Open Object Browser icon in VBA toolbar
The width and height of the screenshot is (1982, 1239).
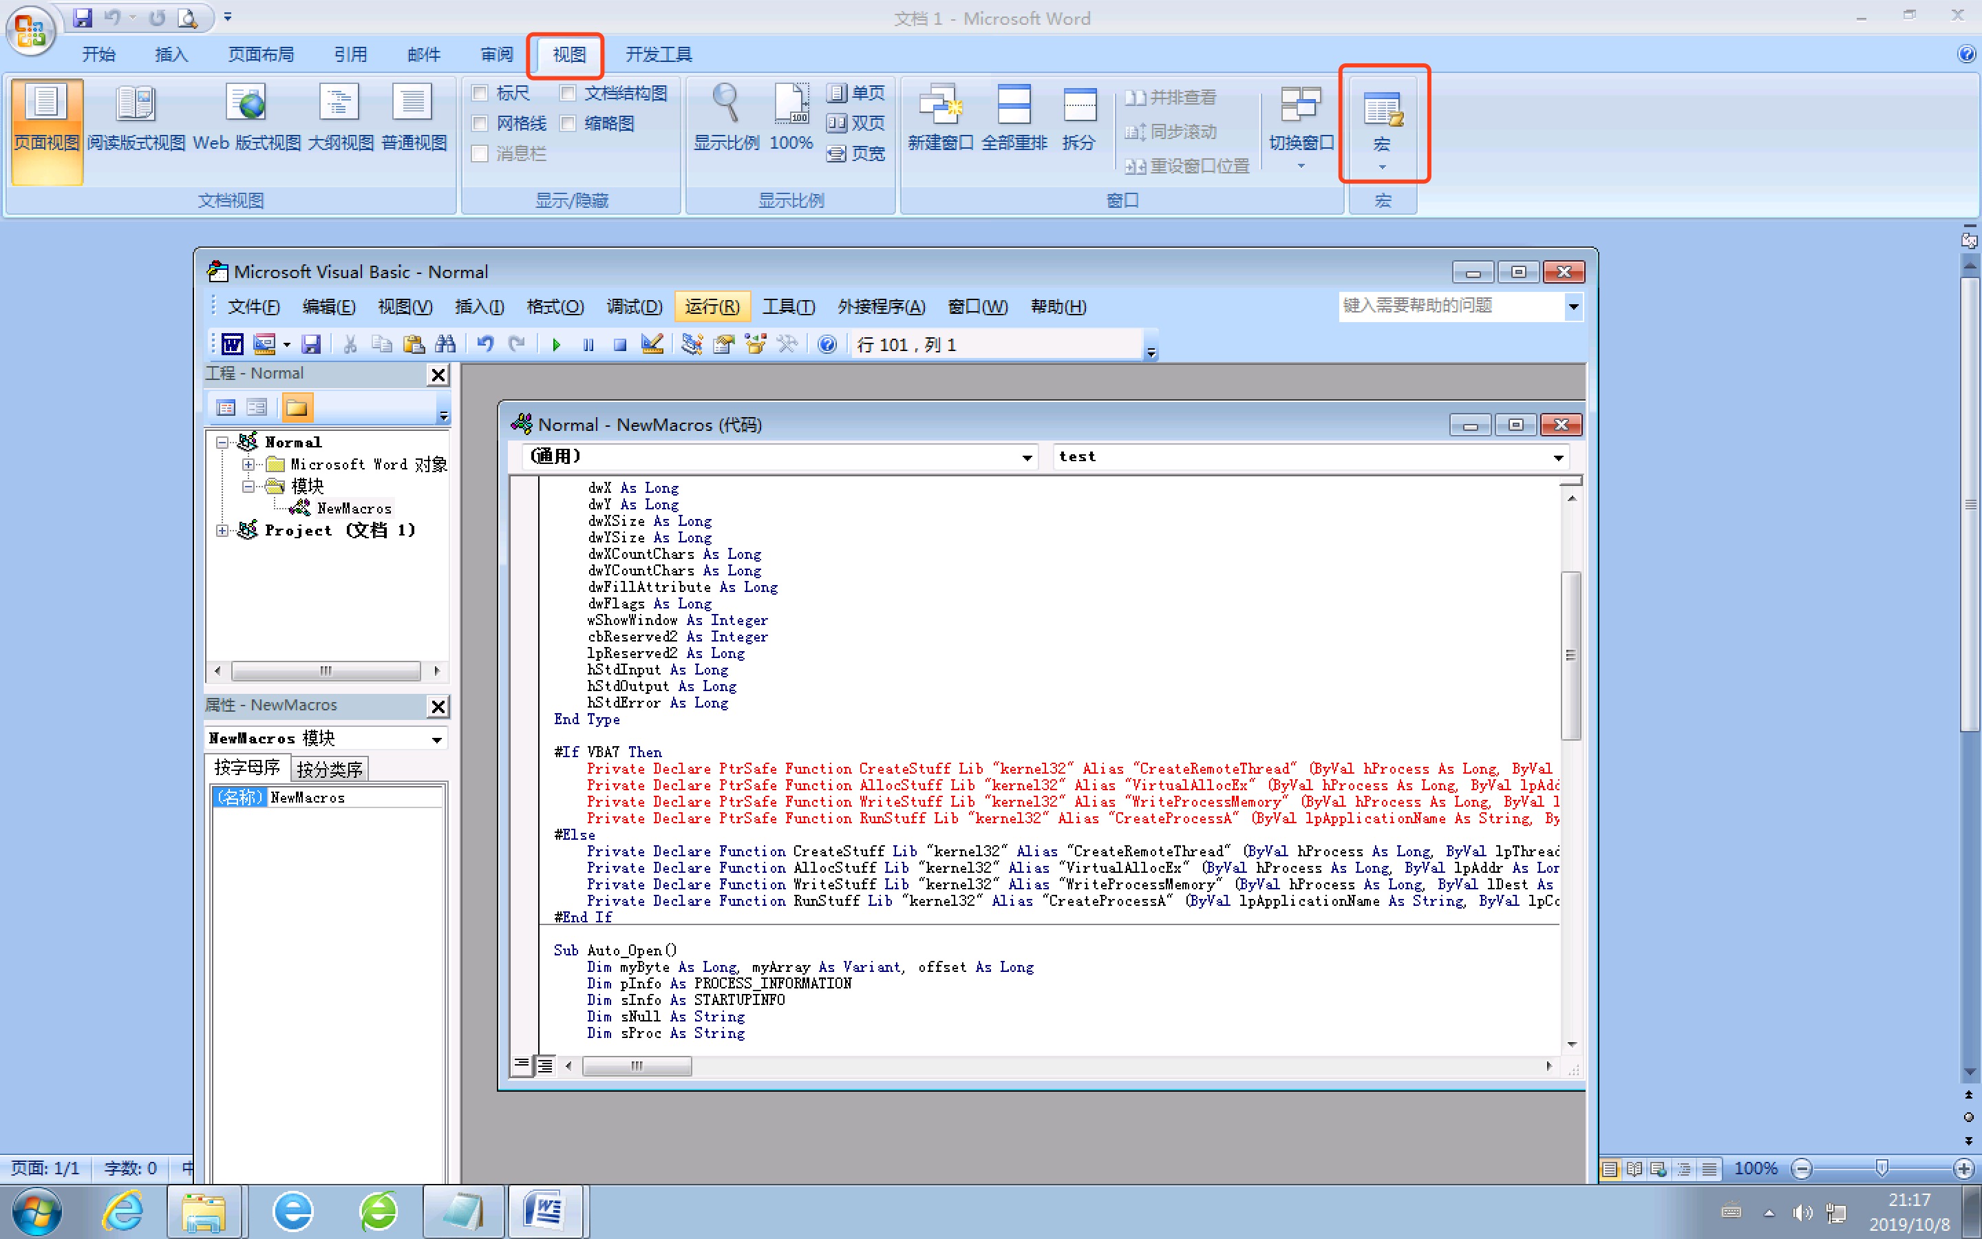tap(755, 344)
